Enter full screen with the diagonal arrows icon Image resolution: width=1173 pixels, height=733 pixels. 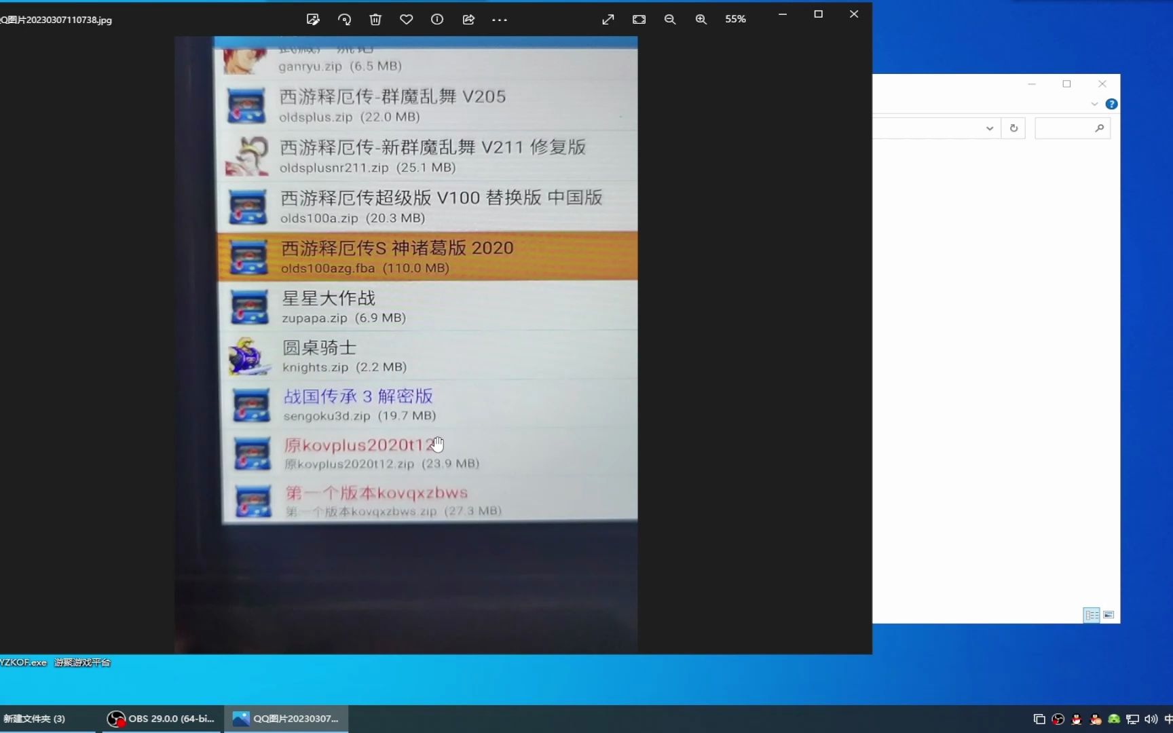point(608,20)
